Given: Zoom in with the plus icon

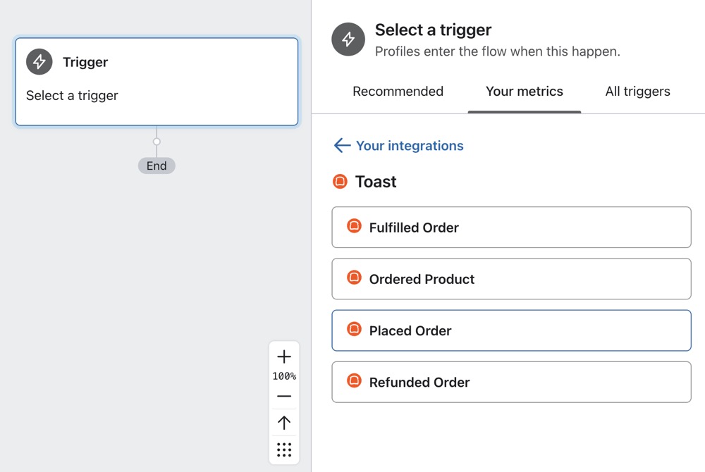Looking at the screenshot, I should click(x=284, y=356).
